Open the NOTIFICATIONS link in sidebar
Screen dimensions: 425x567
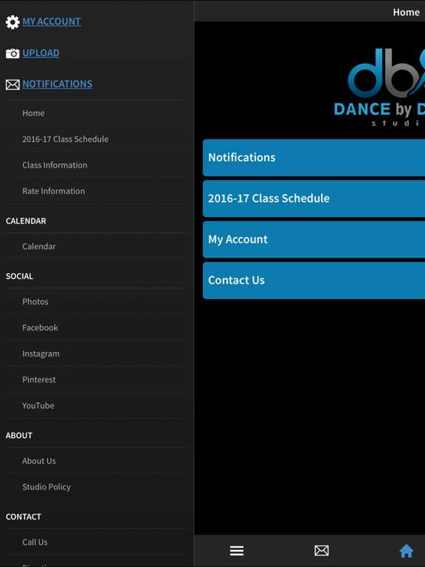[x=58, y=84]
